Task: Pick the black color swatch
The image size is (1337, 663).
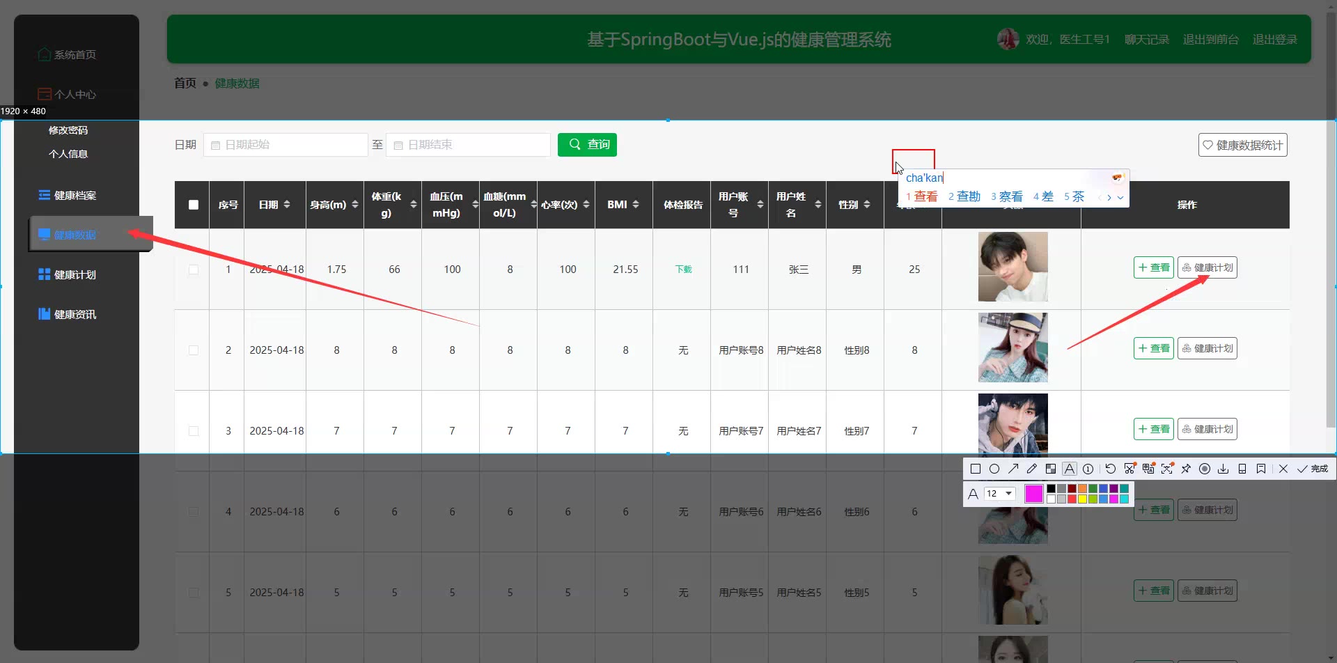Action: point(1051,489)
